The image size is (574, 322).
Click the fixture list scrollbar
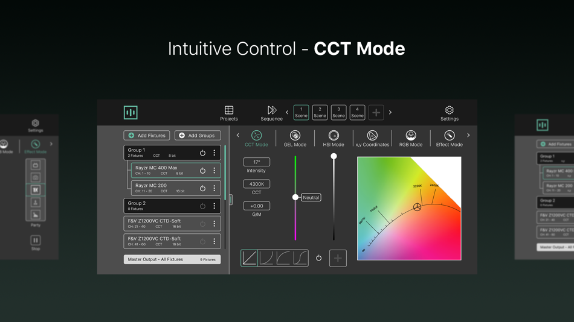pos(225,172)
